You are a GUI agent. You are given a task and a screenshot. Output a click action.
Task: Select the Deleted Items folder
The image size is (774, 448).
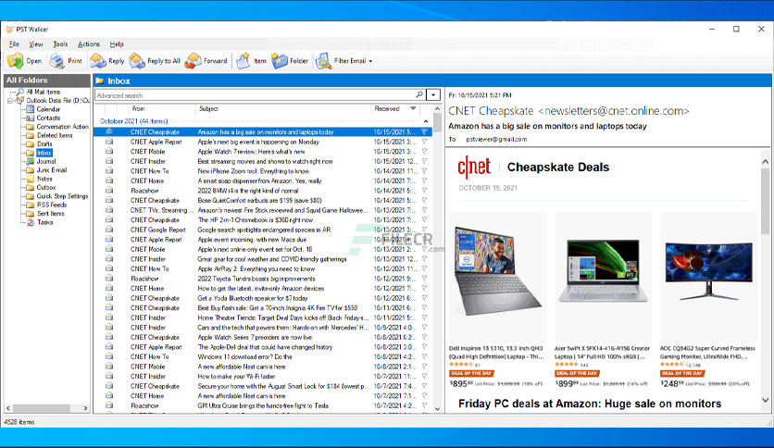55,135
